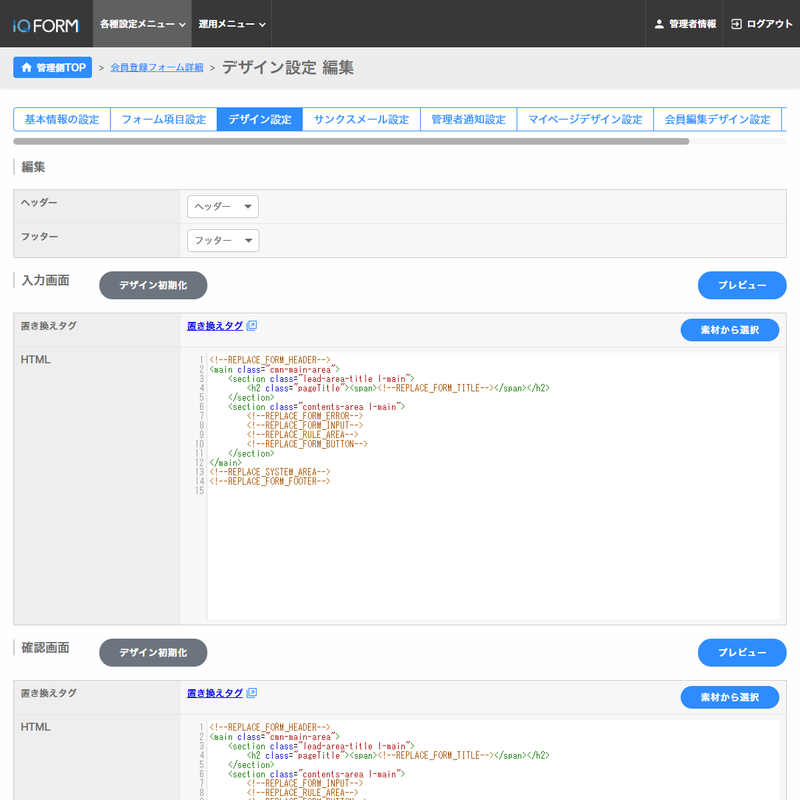Click プレビュー button for 入力画面
This screenshot has width=800, height=800.
click(x=741, y=285)
